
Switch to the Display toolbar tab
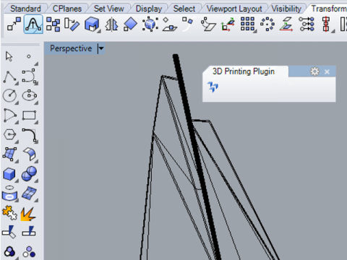coord(149,9)
